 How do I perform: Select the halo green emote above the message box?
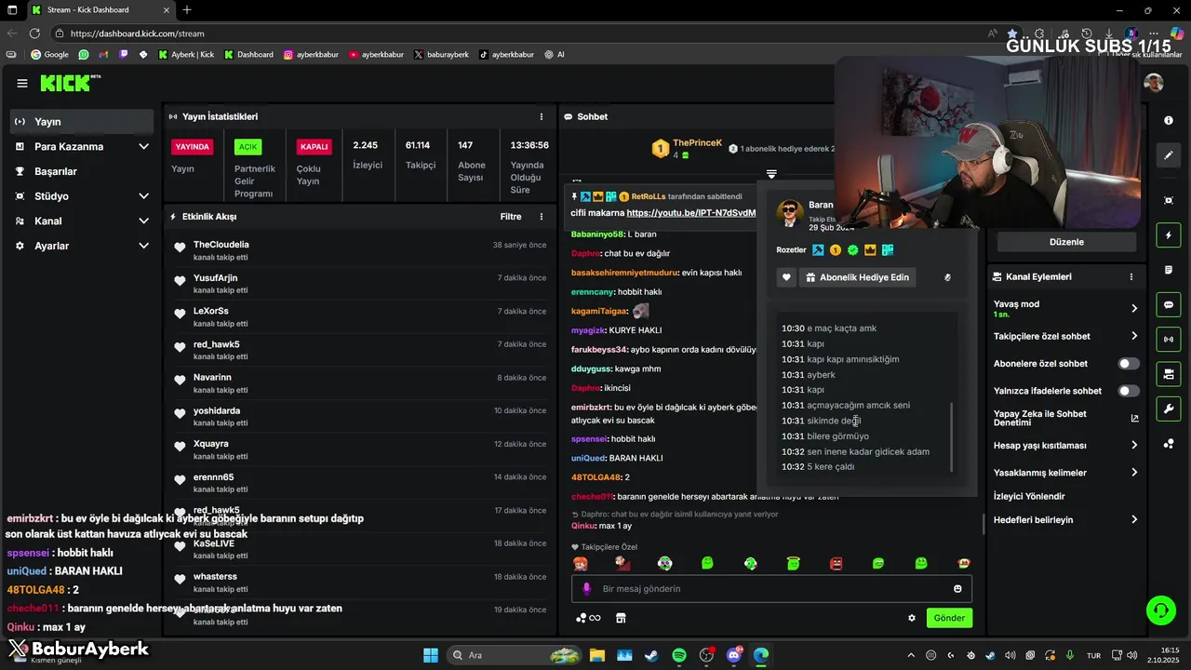[x=793, y=563]
